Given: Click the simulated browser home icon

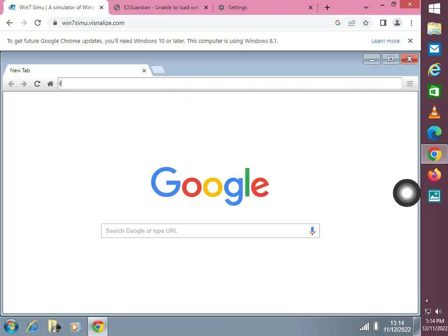Looking at the screenshot, I should pos(50,84).
